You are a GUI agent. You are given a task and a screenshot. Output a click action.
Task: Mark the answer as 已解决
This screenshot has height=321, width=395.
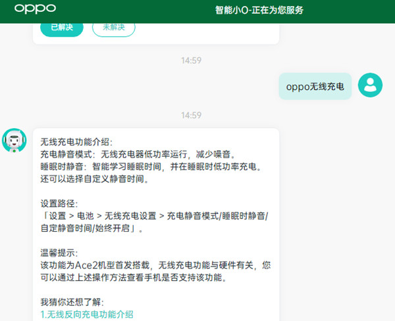pyautogui.click(x=62, y=27)
